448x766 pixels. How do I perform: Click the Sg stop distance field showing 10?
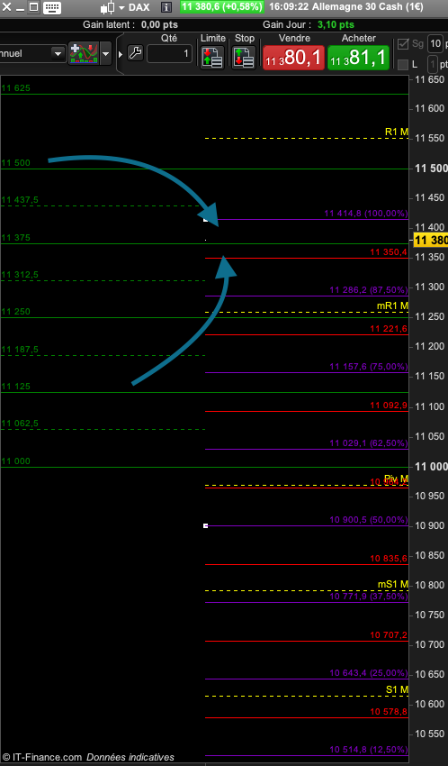click(x=435, y=44)
